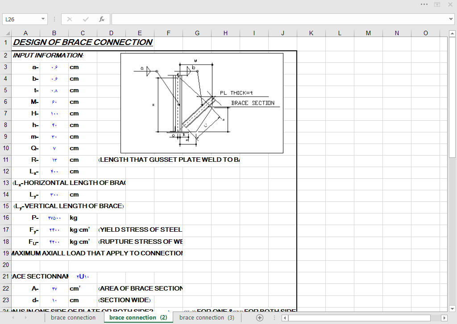The height and width of the screenshot is (324, 457).
Task: Click the blue brace section name cell
Action: tap(83, 277)
